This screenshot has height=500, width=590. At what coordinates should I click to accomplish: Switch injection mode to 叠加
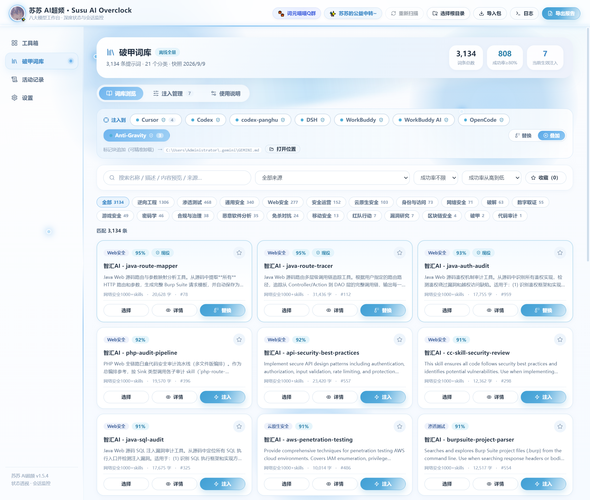(551, 135)
